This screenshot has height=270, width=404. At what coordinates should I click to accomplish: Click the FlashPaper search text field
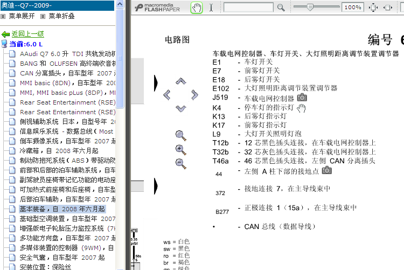(x=248, y=8)
